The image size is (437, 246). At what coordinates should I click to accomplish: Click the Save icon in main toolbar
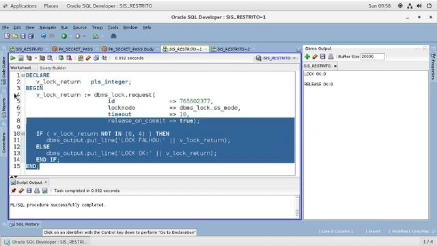click(x=23, y=36)
